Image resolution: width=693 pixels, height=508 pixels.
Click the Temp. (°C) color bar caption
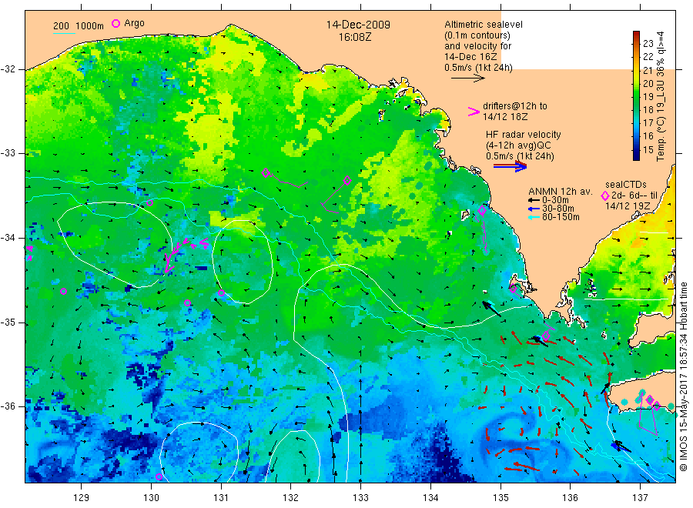(661, 96)
